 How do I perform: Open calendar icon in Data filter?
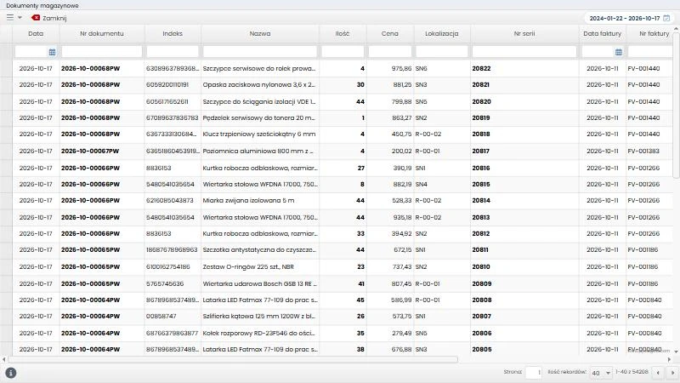(x=52, y=52)
